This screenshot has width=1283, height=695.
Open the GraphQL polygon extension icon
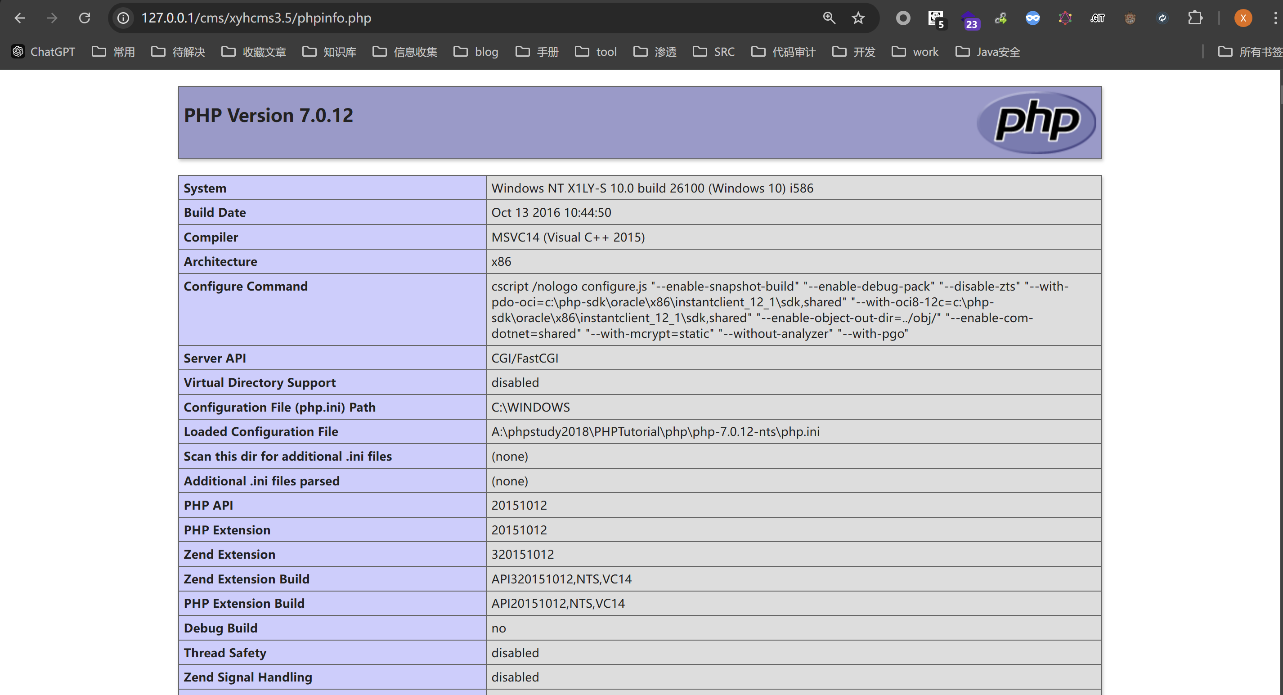coord(1065,18)
